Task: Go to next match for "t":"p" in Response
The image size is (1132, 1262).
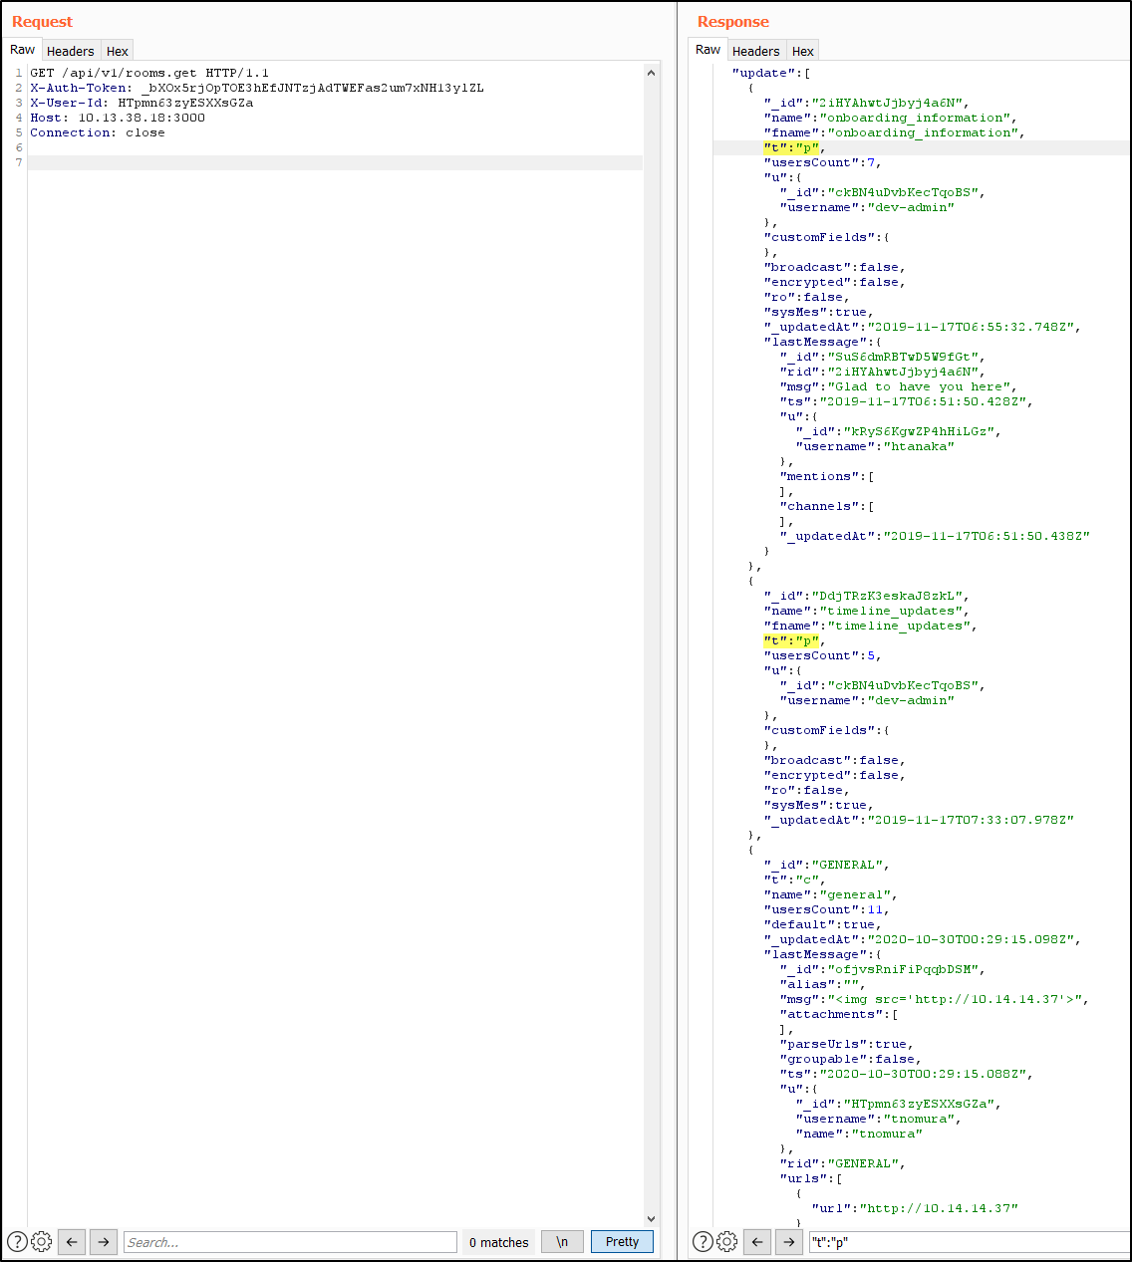Action: [789, 1241]
